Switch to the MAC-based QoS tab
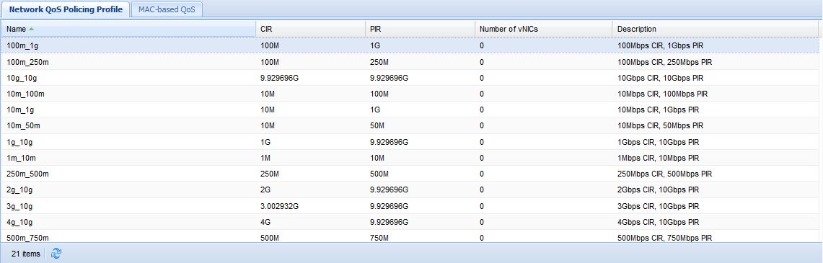This screenshot has height=263, width=823. [167, 9]
